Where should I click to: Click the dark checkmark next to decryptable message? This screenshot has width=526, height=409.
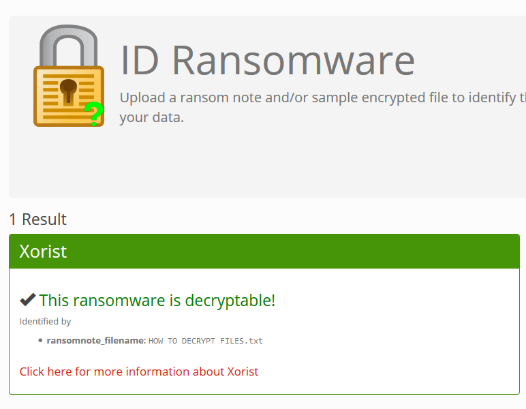28,300
